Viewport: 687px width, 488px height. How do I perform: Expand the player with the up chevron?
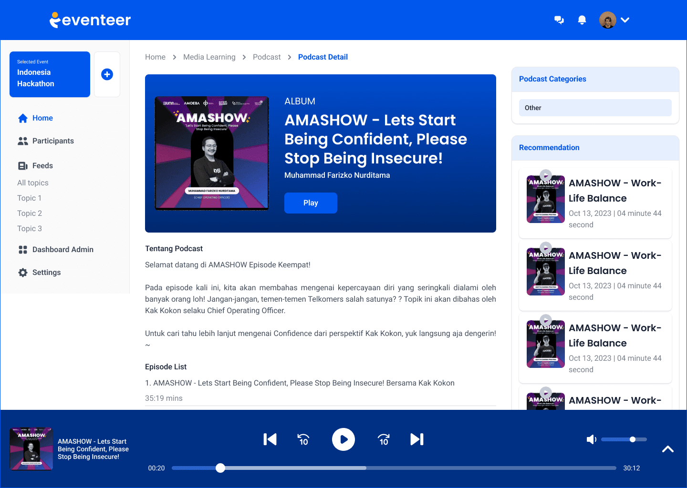668,449
